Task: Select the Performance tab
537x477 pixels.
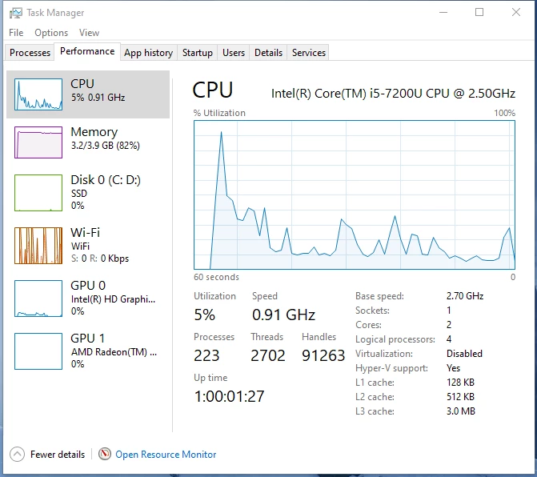Action: click(87, 51)
